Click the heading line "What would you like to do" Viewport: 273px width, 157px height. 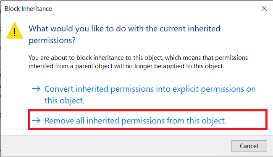[x=124, y=28]
